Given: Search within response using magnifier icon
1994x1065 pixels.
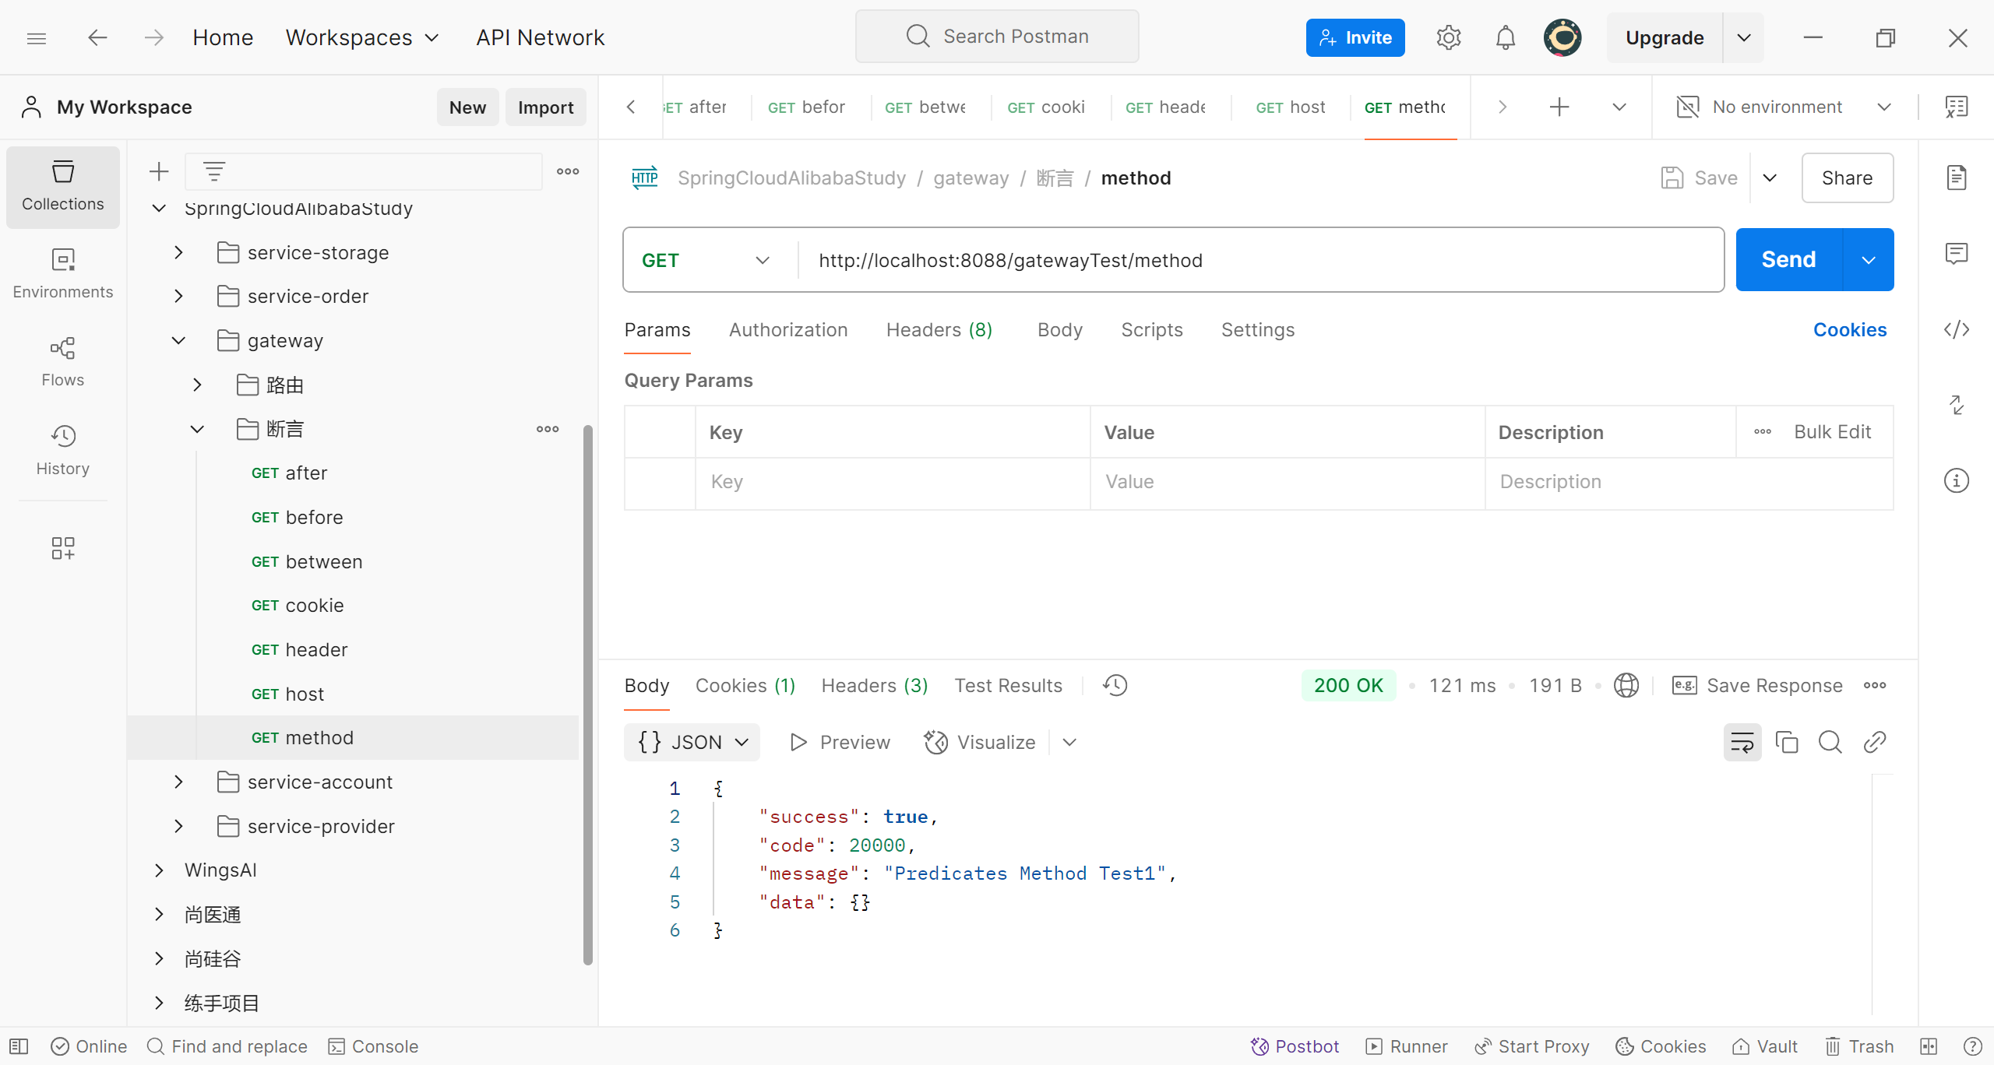Looking at the screenshot, I should (1830, 742).
